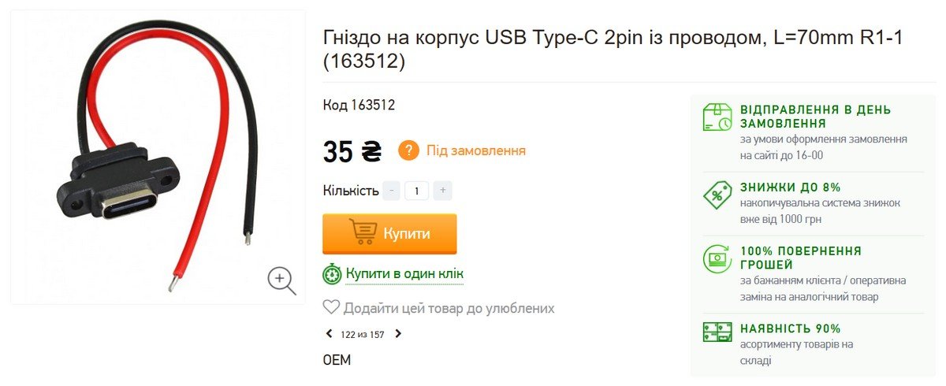946x386 pixels.
Task: Click the same-day shipping box icon
Action: point(717,117)
